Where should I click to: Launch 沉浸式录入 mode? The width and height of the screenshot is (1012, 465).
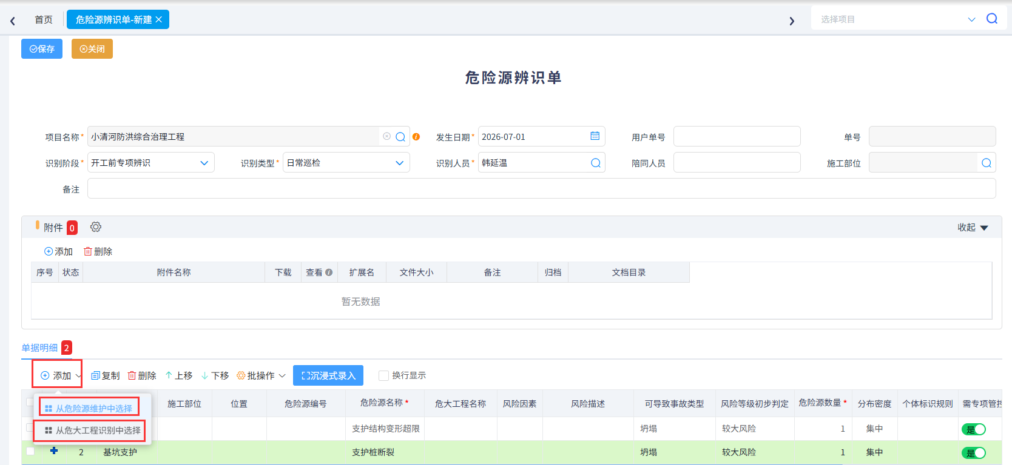328,375
